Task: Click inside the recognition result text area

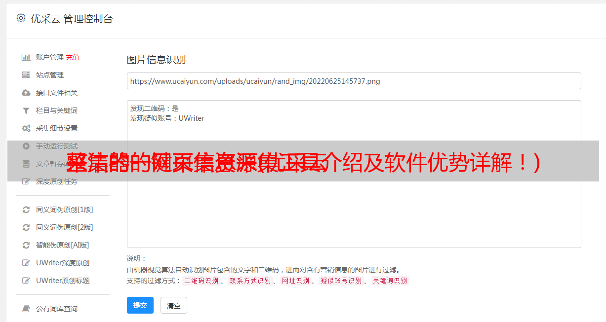Action: tap(354, 174)
